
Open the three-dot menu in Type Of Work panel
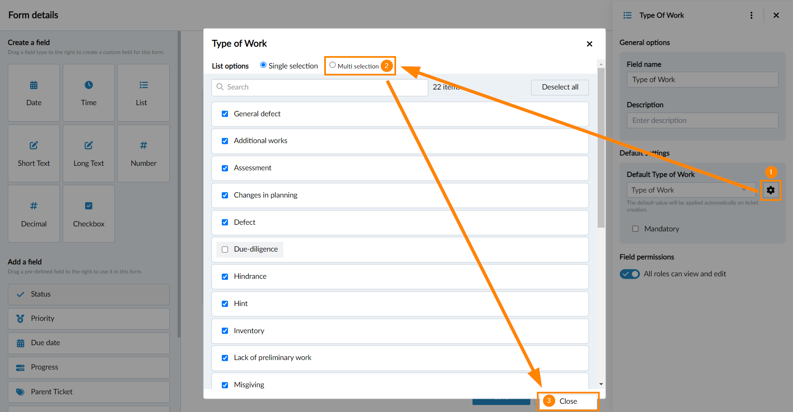(x=751, y=15)
